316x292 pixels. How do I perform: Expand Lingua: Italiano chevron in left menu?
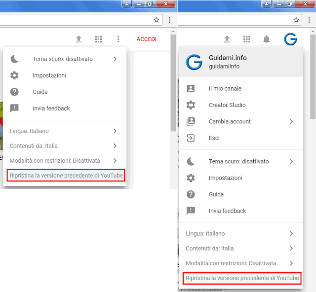(x=115, y=131)
